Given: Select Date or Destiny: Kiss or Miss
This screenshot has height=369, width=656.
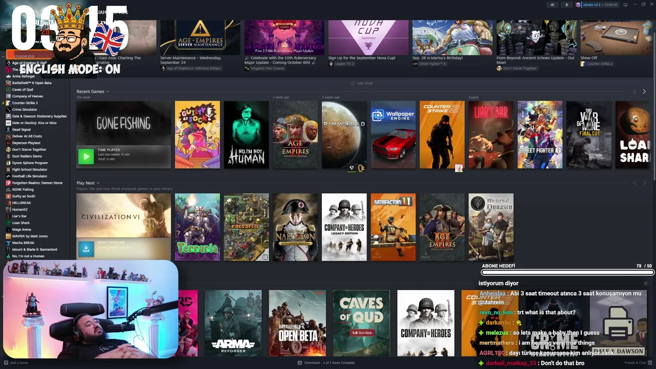Looking at the screenshot, I should point(34,123).
